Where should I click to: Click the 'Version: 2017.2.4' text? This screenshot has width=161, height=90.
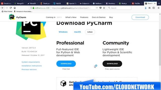pos(29,48)
